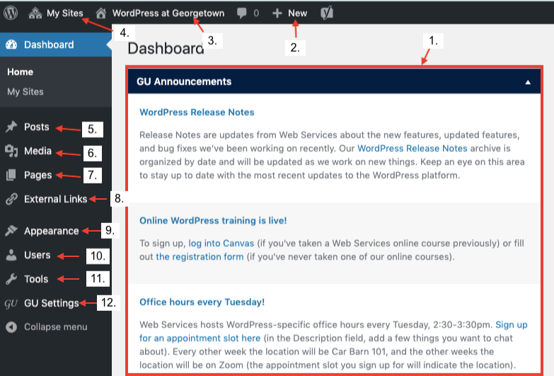This screenshot has height=376, width=554.
Task: Open Office hours every Tuesday! link
Action: (x=202, y=302)
